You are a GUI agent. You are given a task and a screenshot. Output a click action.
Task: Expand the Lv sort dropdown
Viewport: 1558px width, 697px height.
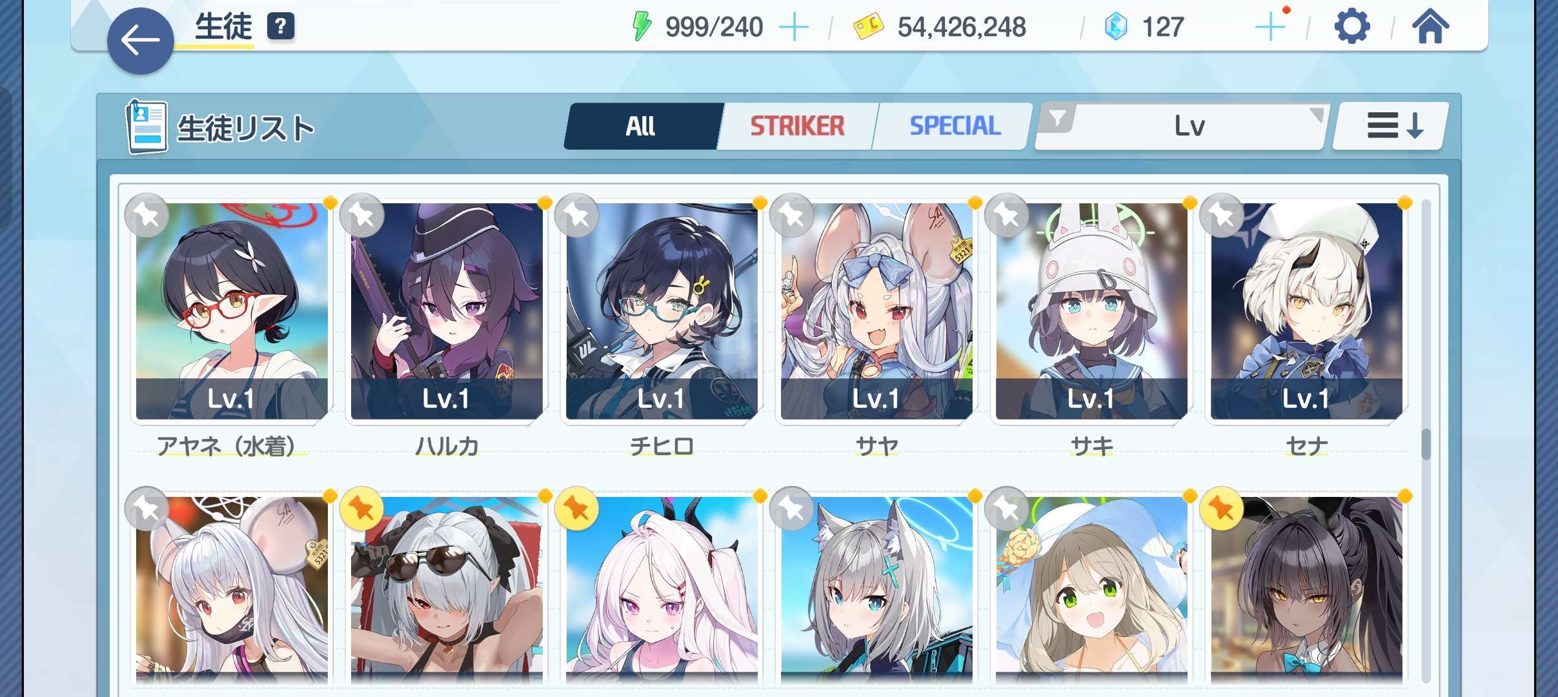pyautogui.click(x=1182, y=126)
